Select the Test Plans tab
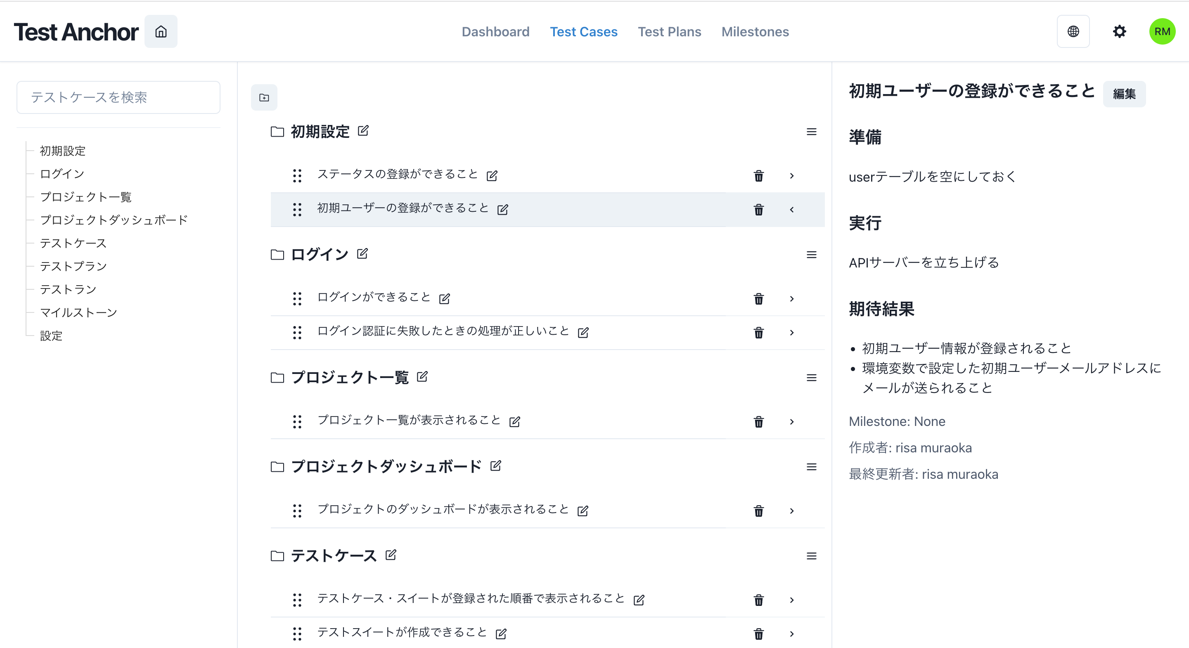 coord(670,32)
